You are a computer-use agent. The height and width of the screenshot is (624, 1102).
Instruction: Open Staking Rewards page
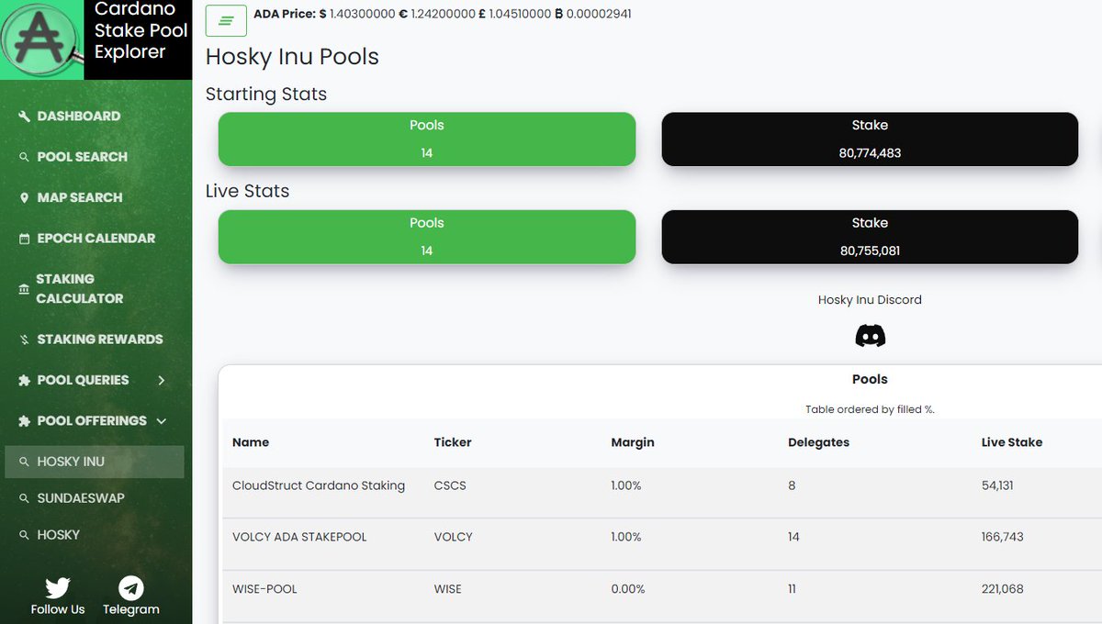point(100,340)
